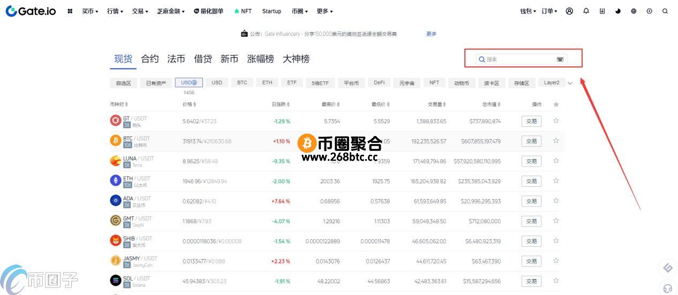Select the 元宇宙 market filter
The image size is (678, 295).
[407, 83]
